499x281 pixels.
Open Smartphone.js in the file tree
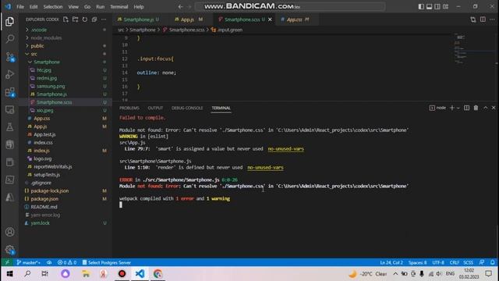tap(51, 94)
